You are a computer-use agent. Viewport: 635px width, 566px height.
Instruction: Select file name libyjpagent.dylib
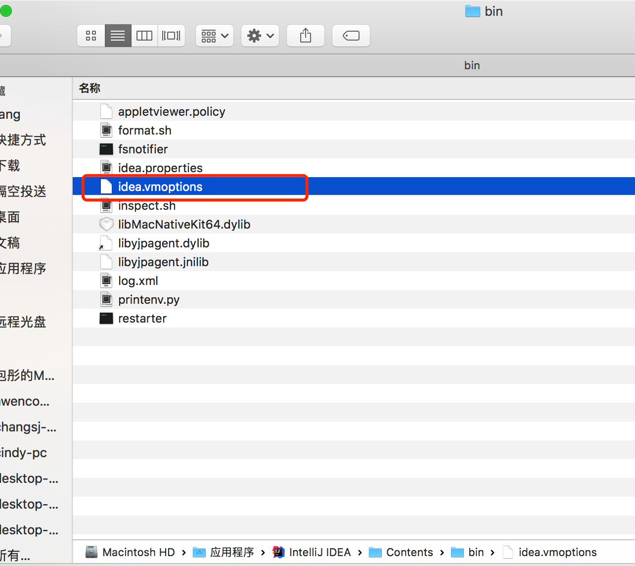coord(164,243)
